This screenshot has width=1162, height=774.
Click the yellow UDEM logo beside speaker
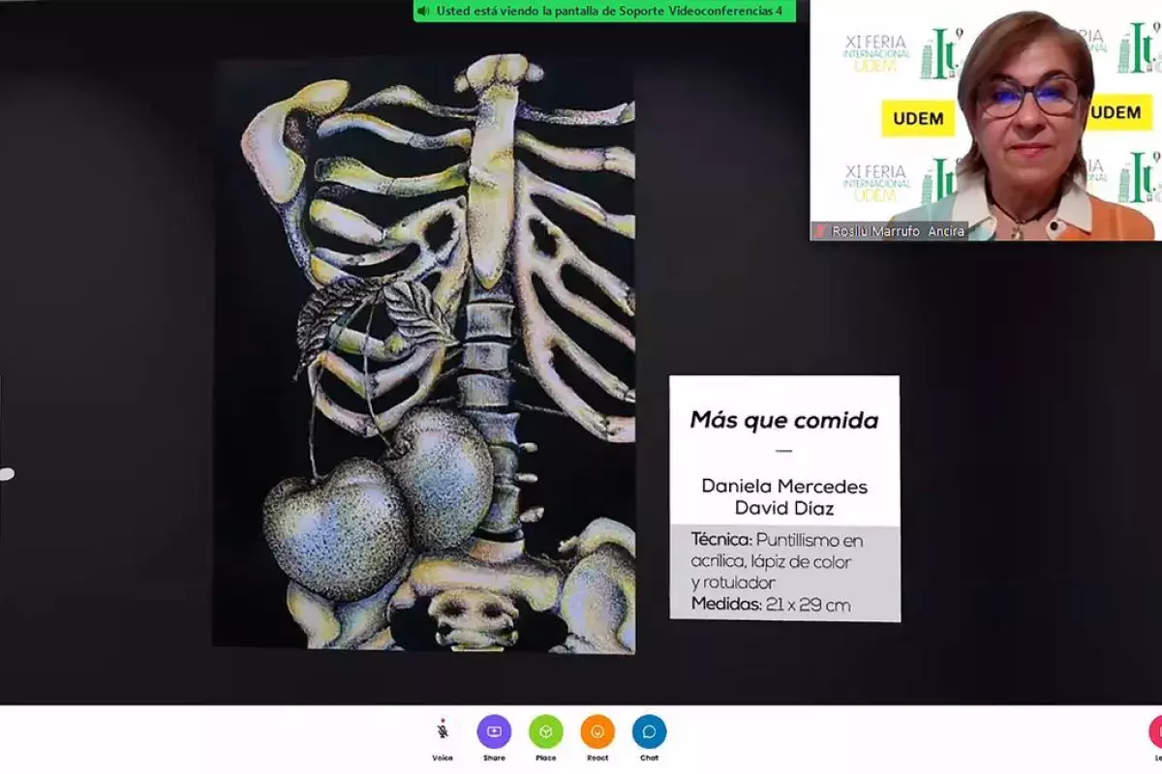click(918, 117)
